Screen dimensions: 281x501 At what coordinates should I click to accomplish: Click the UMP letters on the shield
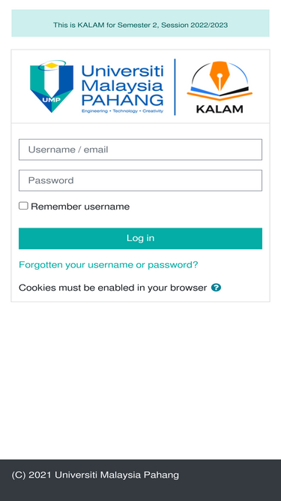click(x=51, y=99)
